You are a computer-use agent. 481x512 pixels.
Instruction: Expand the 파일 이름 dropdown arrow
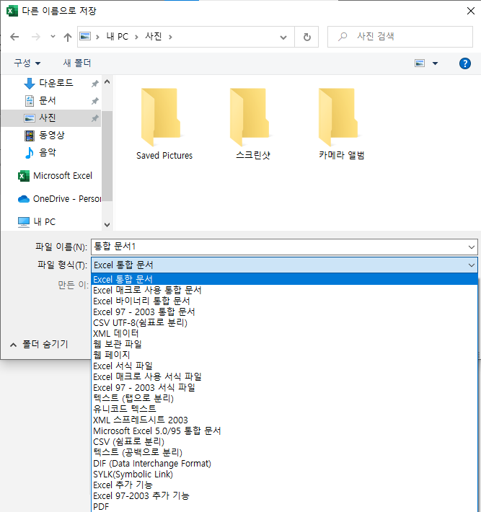pyautogui.click(x=471, y=247)
